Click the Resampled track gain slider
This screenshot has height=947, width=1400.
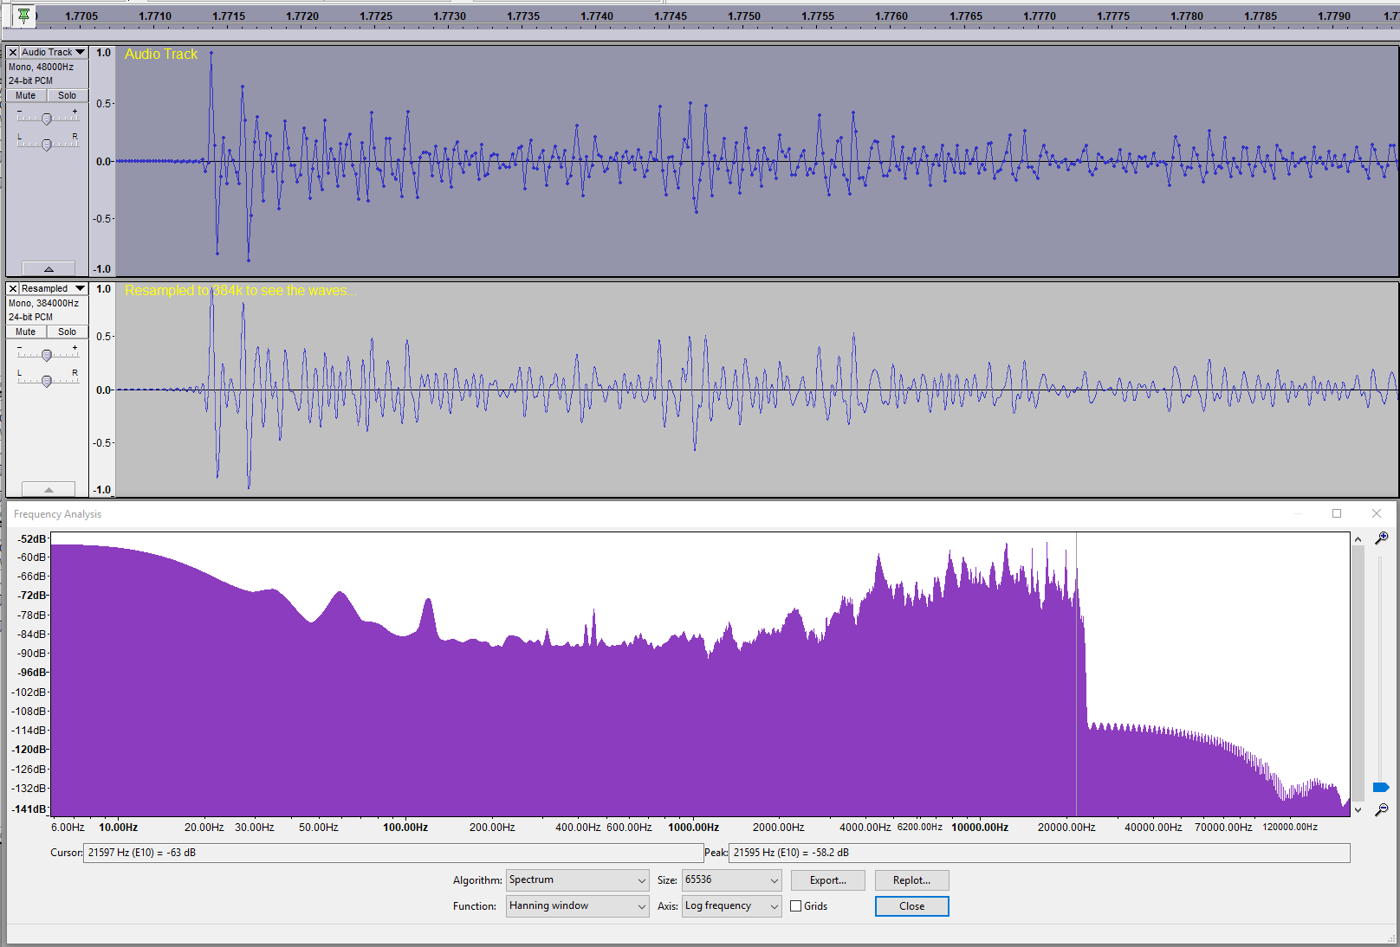click(x=47, y=354)
